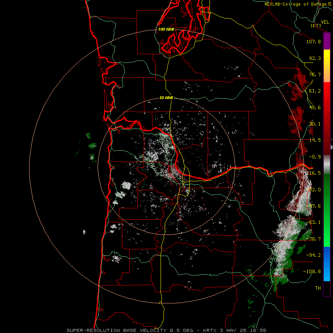
Task: Select the -63.1 scale value
Action: click(x=313, y=222)
